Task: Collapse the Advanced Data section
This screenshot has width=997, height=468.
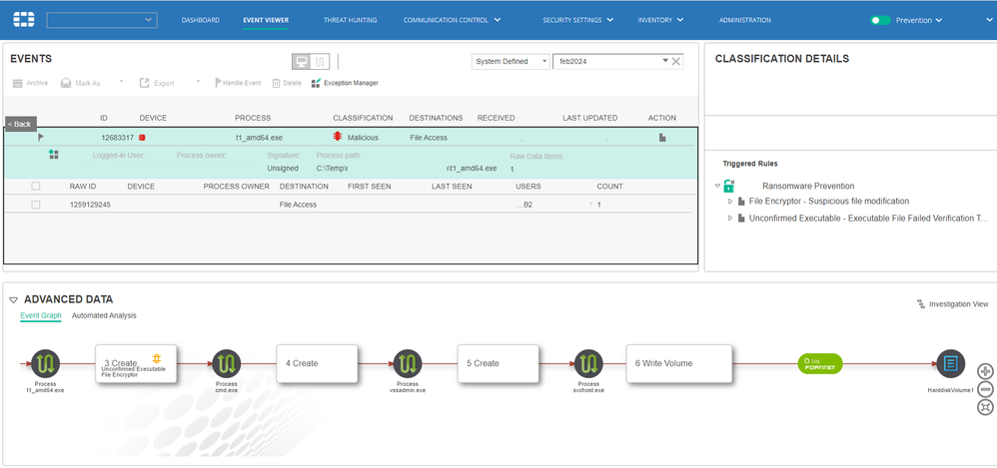Action: click(12, 299)
